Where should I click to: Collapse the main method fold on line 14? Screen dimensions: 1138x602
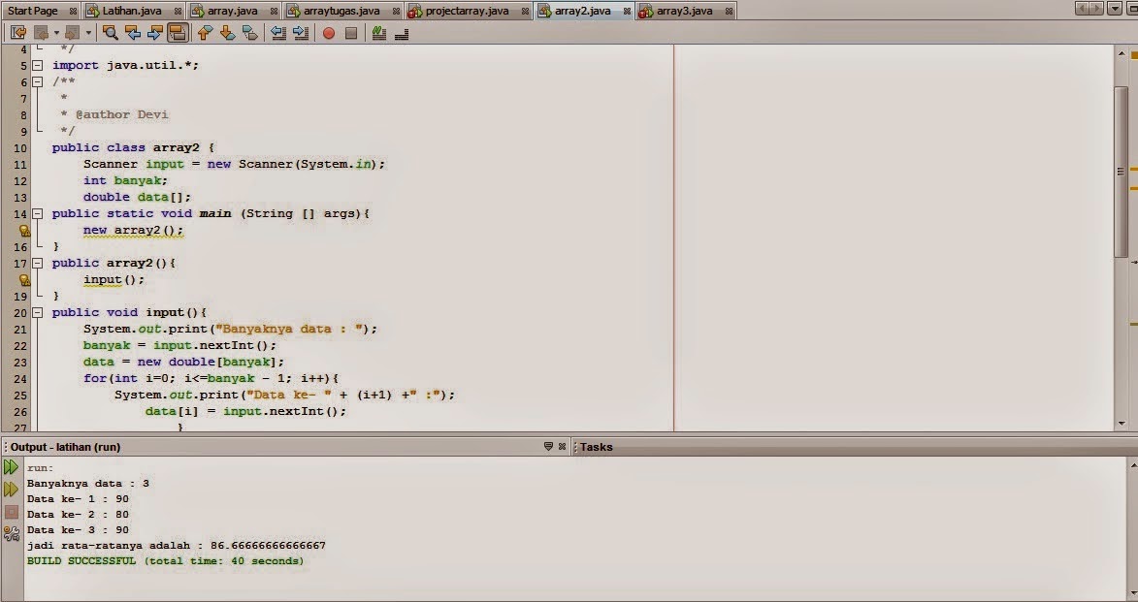[37, 214]
